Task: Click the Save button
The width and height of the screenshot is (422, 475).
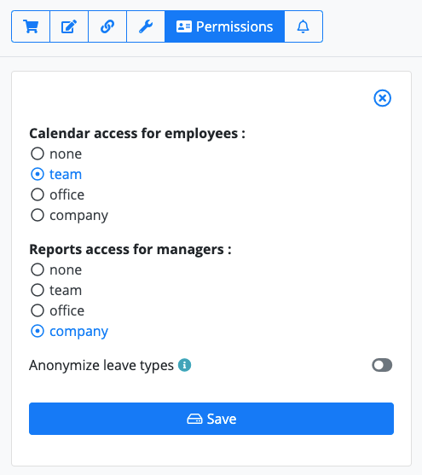Action: [211, 419]
